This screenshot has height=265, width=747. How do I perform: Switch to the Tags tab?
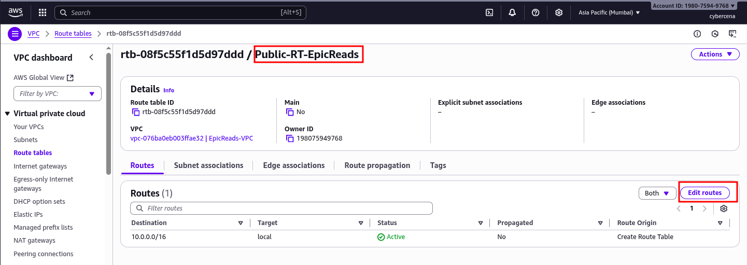click(438, 165)
